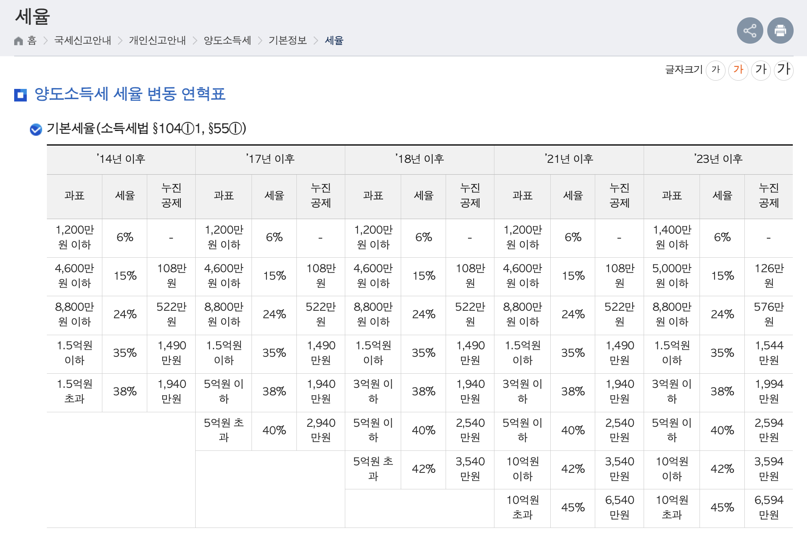Screen dimensions: 807x535
Task: Click the blue square icon before 양도소득세 heading
Action: [x=20, y=95]
